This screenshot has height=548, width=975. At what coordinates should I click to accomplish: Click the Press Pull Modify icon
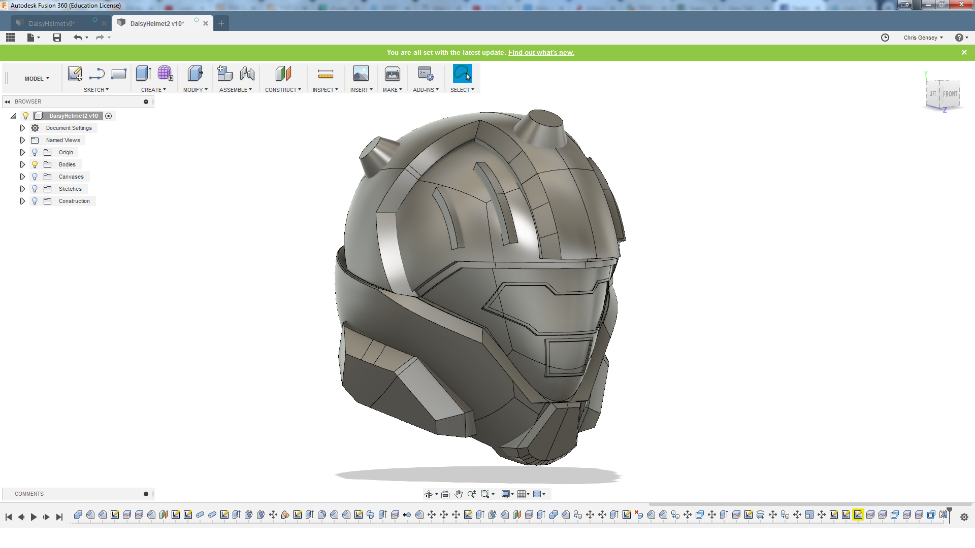point(195,74)
